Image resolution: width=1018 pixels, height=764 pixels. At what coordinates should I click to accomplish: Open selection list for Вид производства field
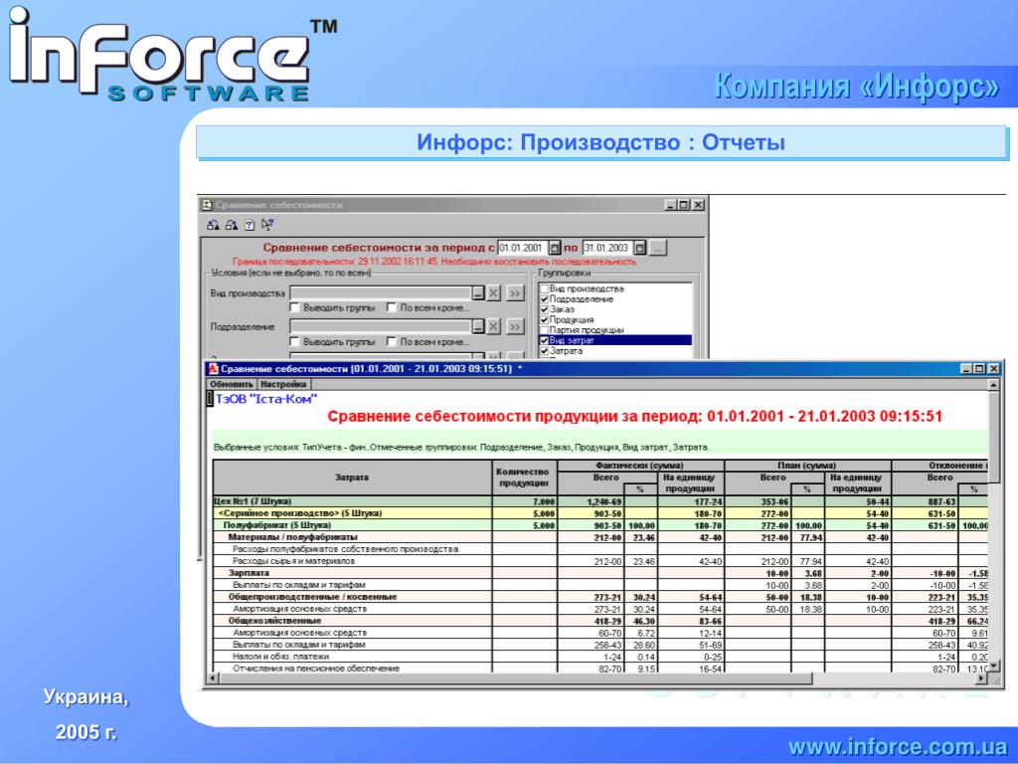(478, 293)
